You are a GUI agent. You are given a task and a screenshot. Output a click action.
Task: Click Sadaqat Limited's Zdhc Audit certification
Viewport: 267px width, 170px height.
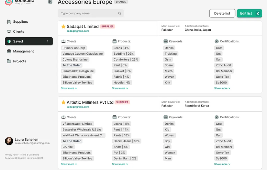(223, 65)
